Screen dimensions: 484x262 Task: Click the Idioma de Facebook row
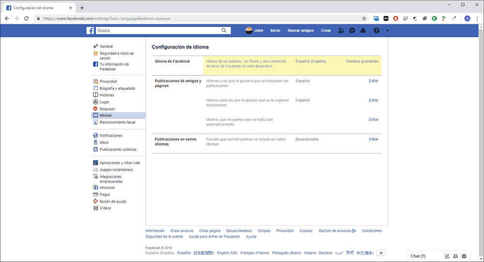pyautogui.click(x=267, y=65)
